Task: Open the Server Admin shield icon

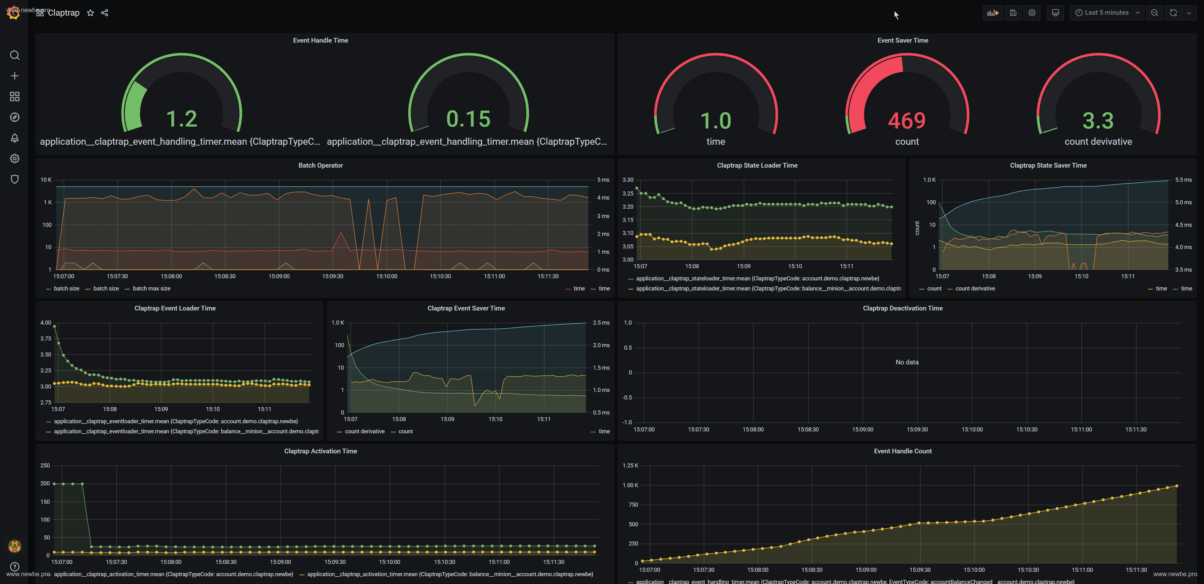Action: (14, 180)
